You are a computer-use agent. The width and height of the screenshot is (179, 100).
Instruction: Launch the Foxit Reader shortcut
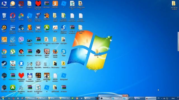pos(4,41)
